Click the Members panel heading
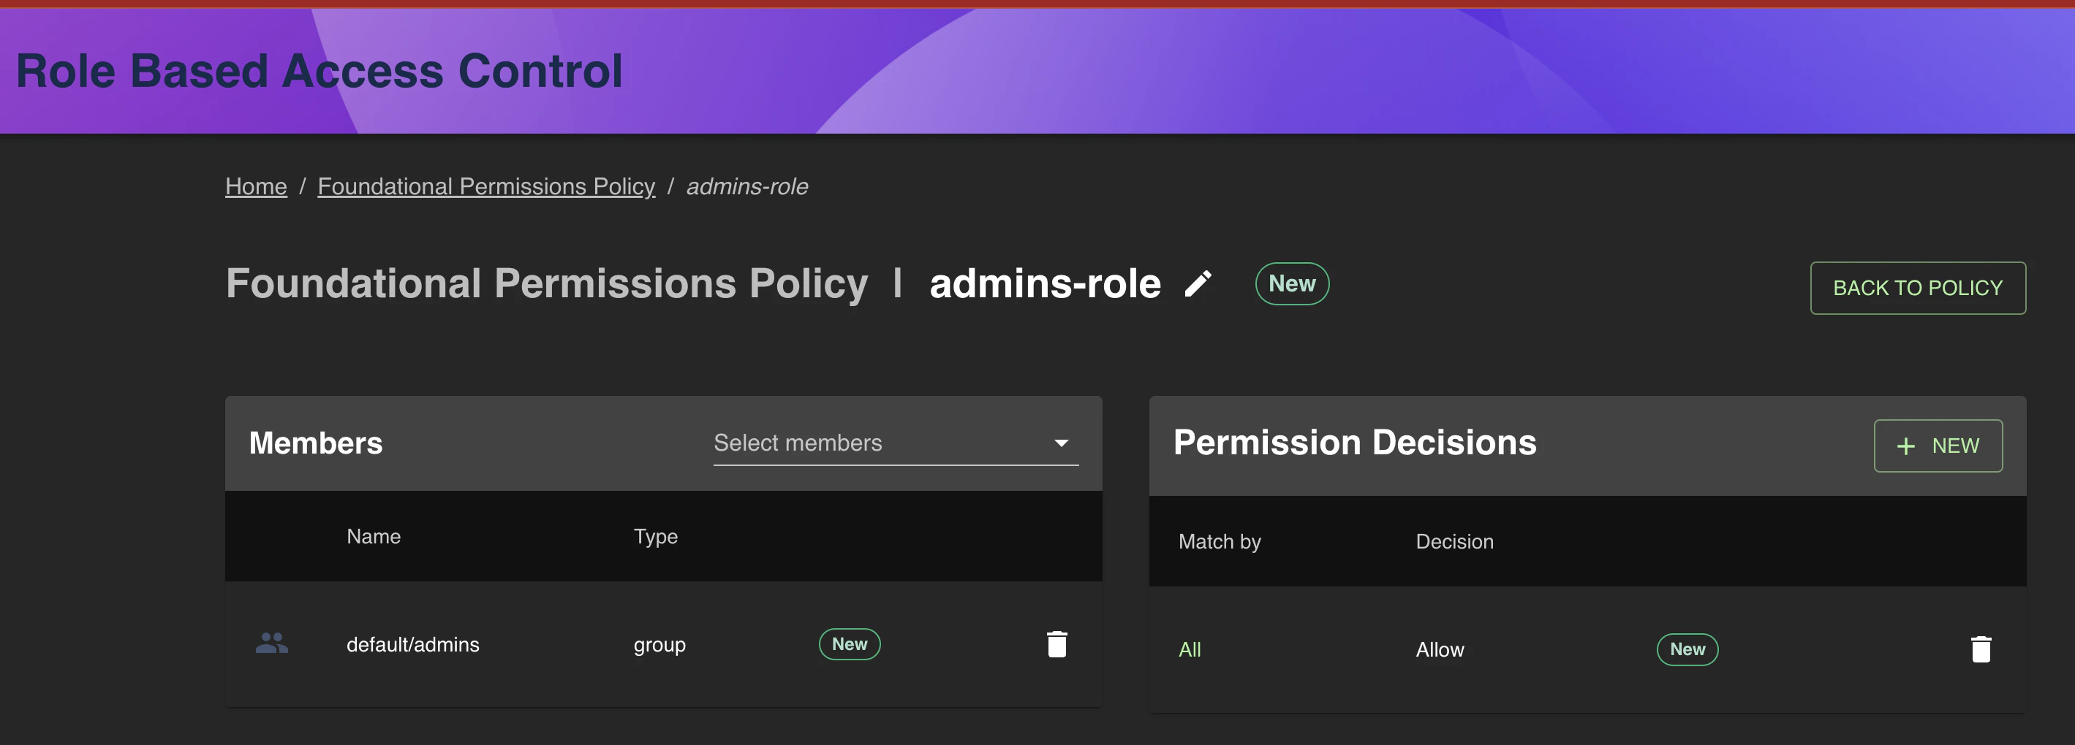Image resolution: width=2075 pixels, height=745 pixels. coord(316,443)
